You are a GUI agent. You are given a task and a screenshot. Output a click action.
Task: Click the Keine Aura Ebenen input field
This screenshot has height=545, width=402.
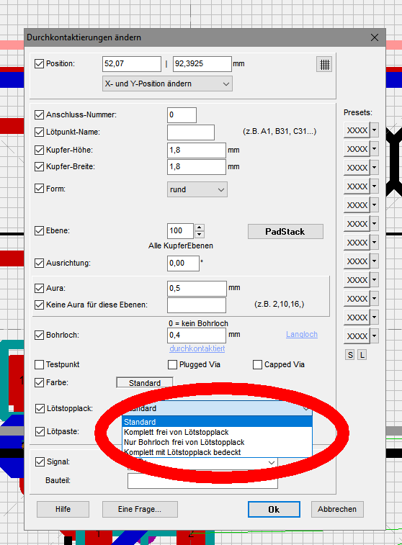[x=197, y=305]
